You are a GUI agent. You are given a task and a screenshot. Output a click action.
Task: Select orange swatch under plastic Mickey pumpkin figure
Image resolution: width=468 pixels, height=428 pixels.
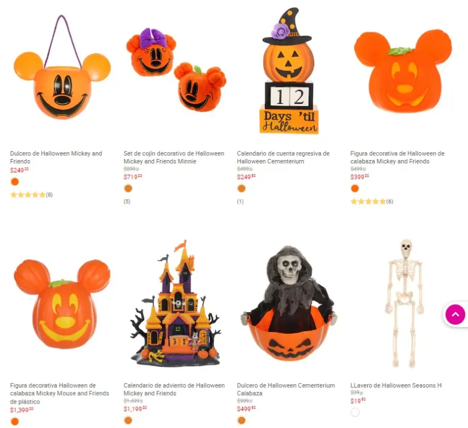pos(15,421)
